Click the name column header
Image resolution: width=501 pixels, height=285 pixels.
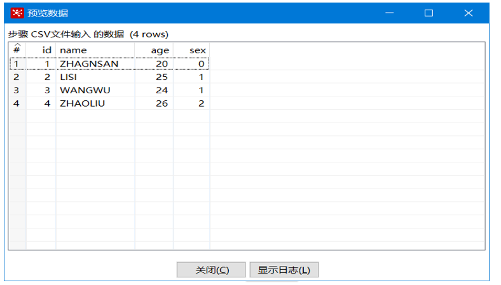pyautogui.click(x=95, y=50)
